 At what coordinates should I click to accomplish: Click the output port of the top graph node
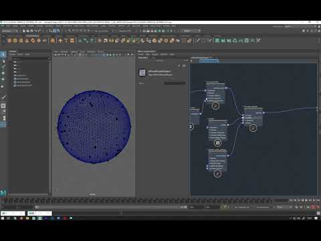pyautogui.click(x=226, y=88)
